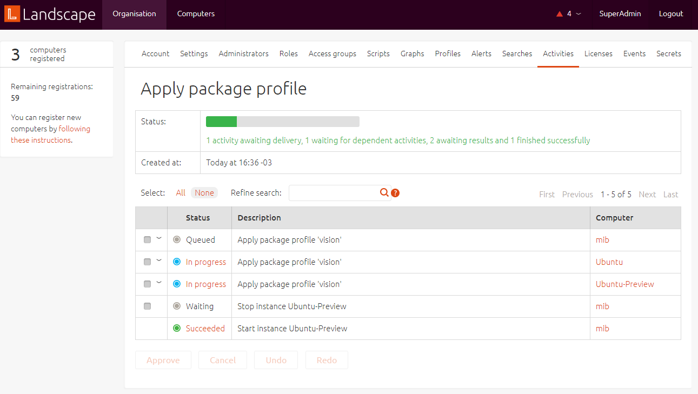Image resolution: width=698 pixels, height=394 pixels.
Task: Open mib link in Start instance row
Action: pos(602,328)
